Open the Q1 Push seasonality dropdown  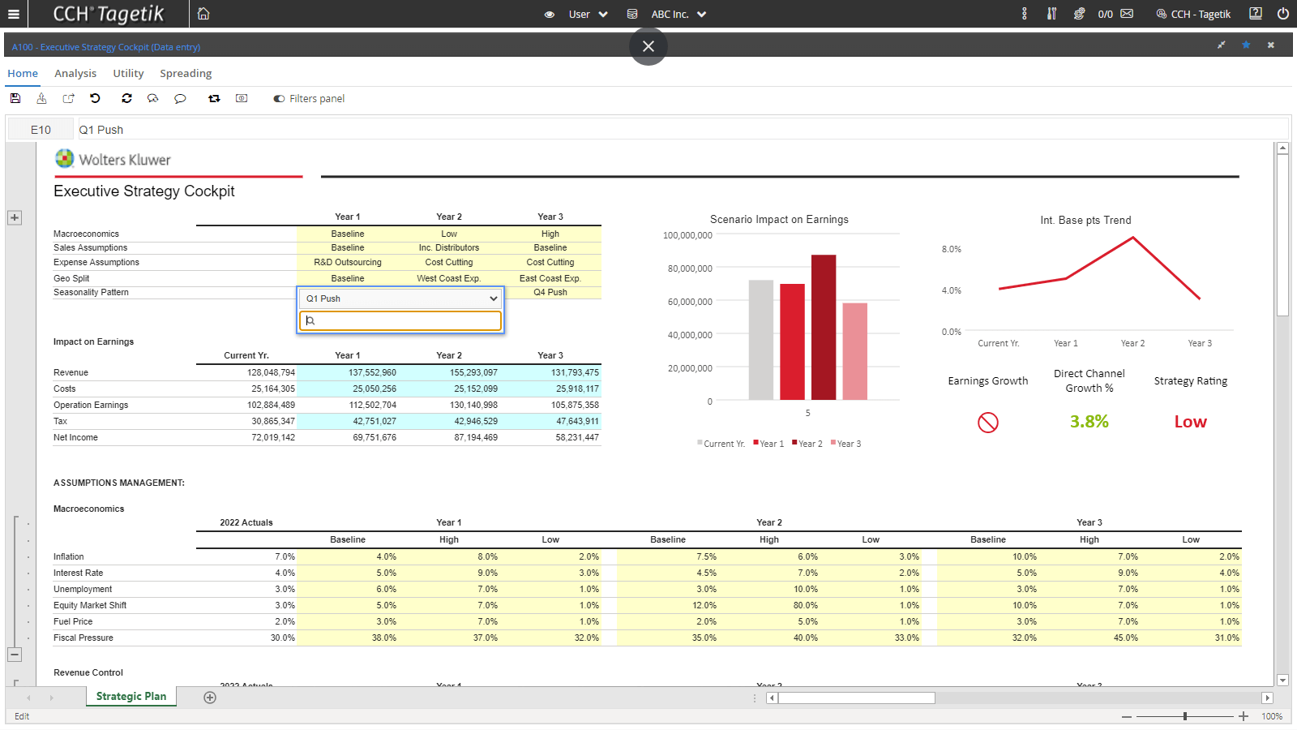(x=400, y=298)
